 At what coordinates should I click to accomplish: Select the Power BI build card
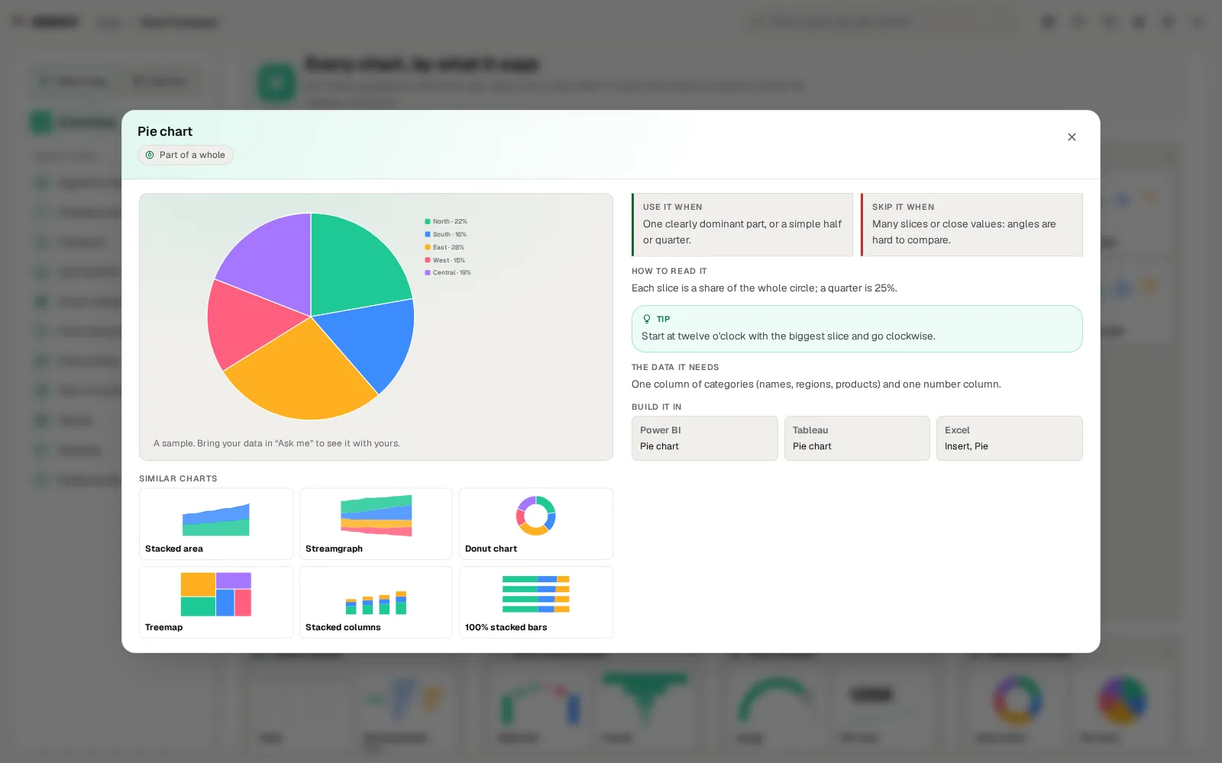(x=705, y=438)
